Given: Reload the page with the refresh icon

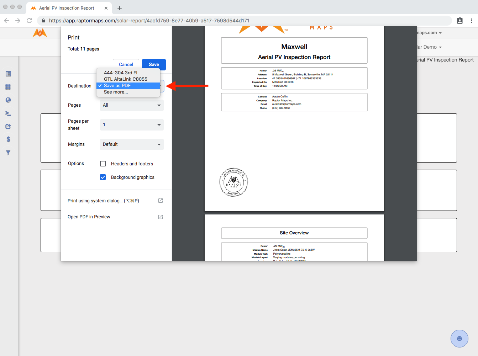Looking at the screenshot, I should pos(29,21).
